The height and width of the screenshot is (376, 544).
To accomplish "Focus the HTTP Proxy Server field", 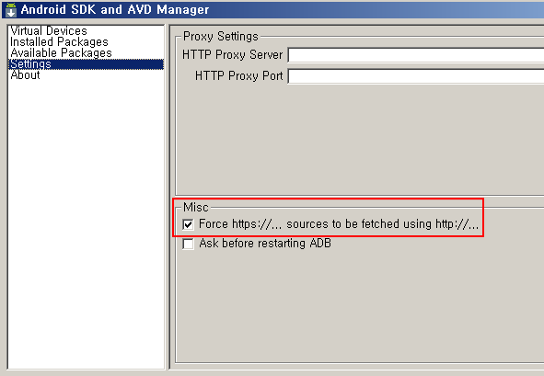I will 416,55.
